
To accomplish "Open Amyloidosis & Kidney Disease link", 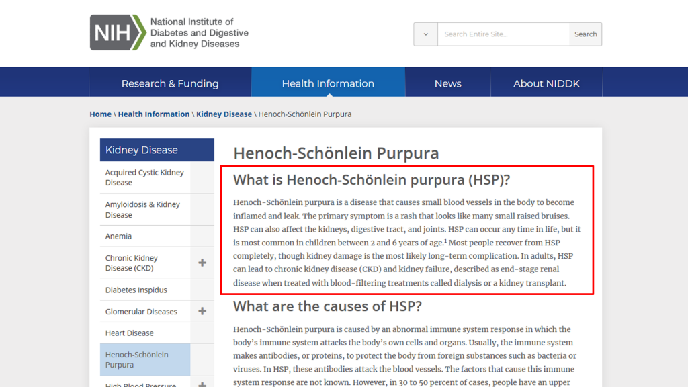I will (142, 210).
